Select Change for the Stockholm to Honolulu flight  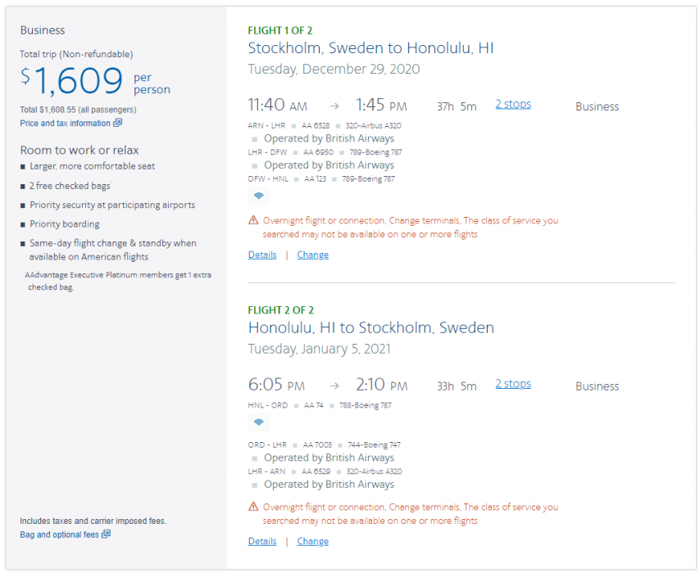coord(312,255)
